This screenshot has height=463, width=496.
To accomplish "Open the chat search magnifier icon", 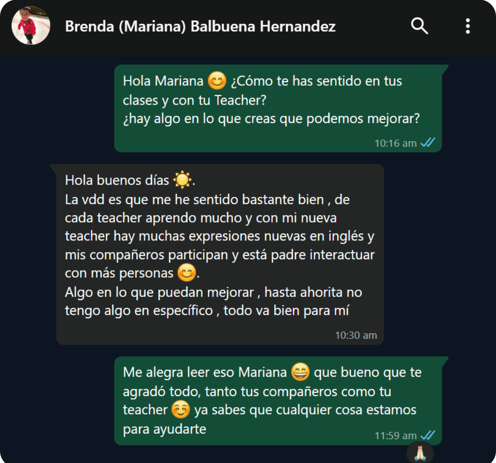I will tap(419, 26).
